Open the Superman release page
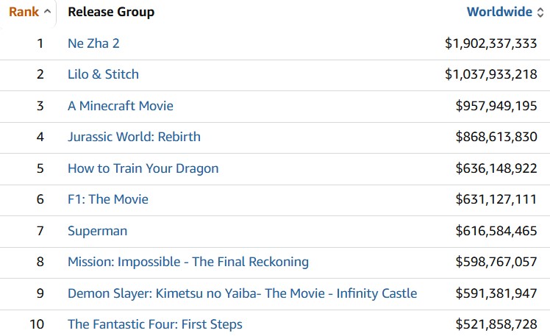550x336 pixels. (x=97, y=231)
